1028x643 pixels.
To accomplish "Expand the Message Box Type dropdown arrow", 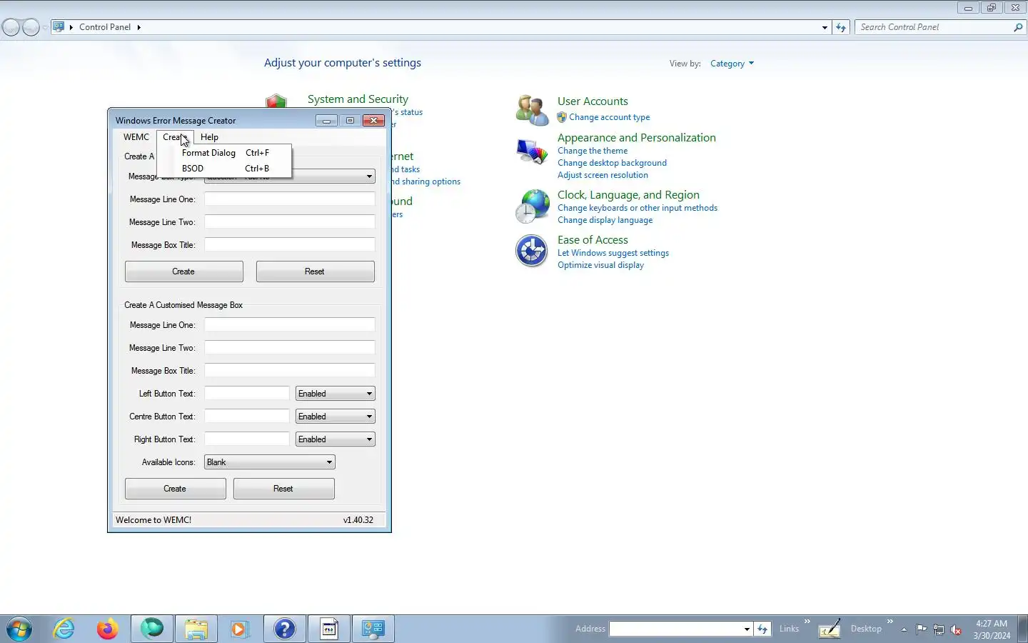I will 369,176.
